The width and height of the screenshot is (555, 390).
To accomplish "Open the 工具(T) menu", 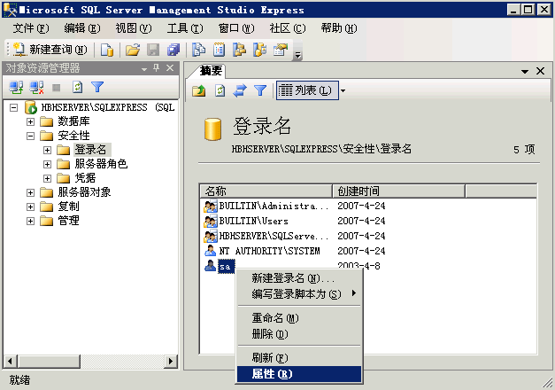I will pyautogui.click(x=185, y=28).
